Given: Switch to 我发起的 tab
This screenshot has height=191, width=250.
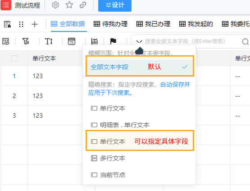Looking at the screenshot, I should (196, 24).
